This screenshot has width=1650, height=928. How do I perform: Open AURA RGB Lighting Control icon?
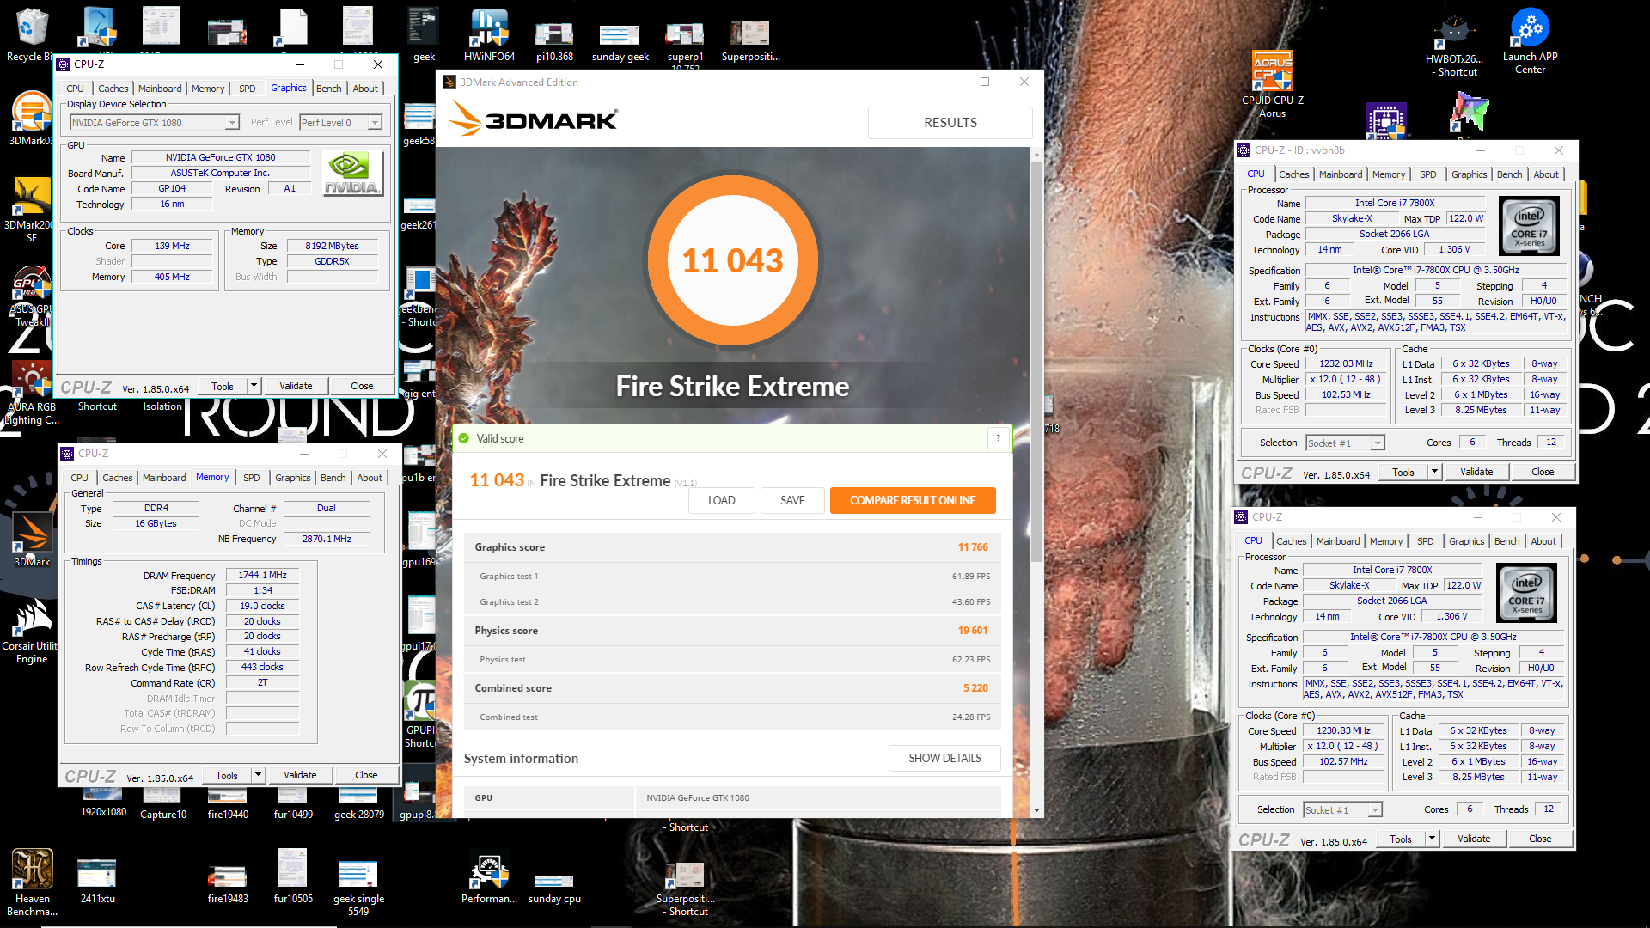(32, 393)
